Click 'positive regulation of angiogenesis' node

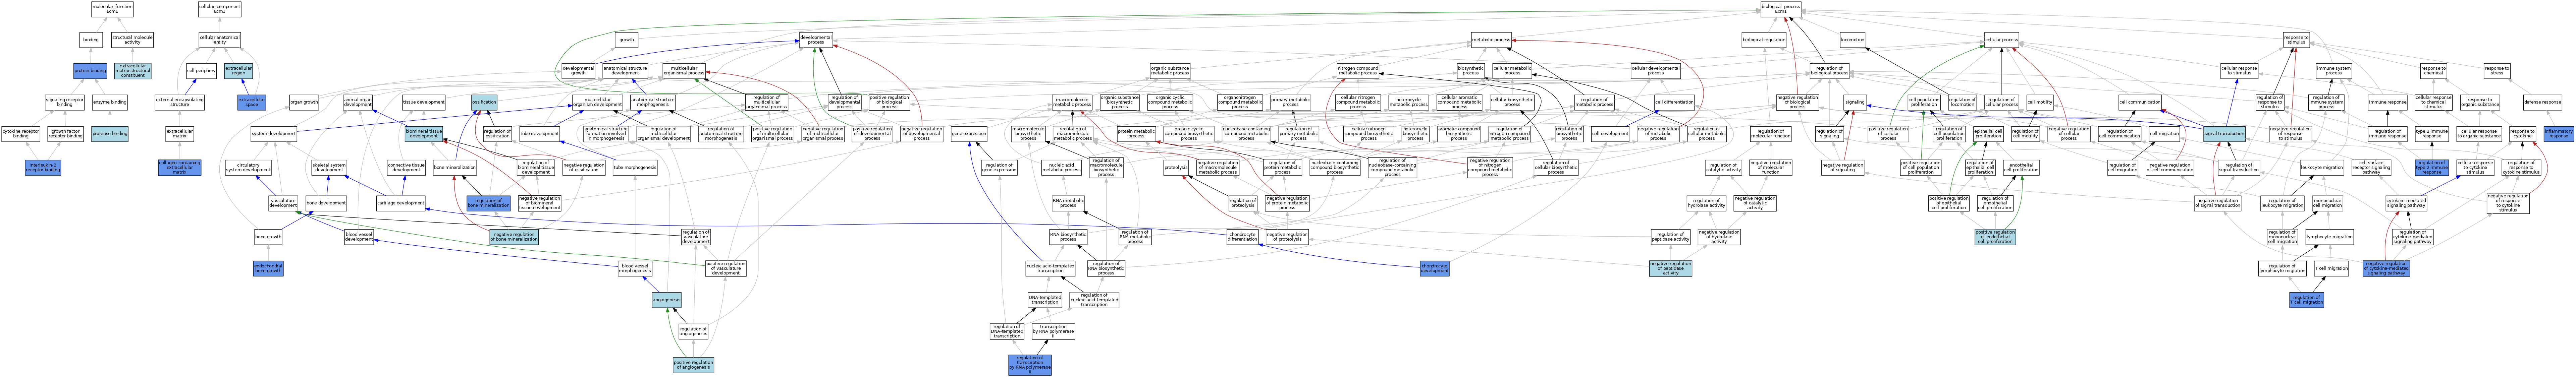(693, 365)
